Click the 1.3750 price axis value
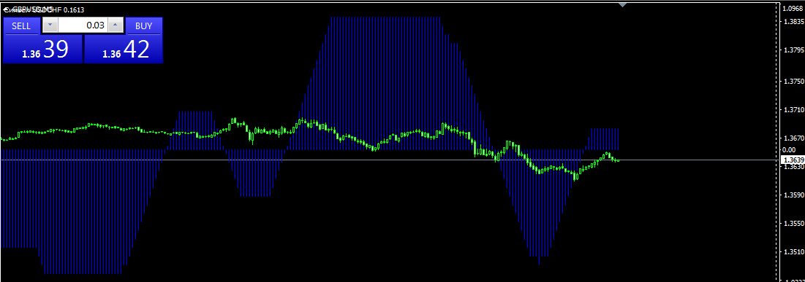 793,82
